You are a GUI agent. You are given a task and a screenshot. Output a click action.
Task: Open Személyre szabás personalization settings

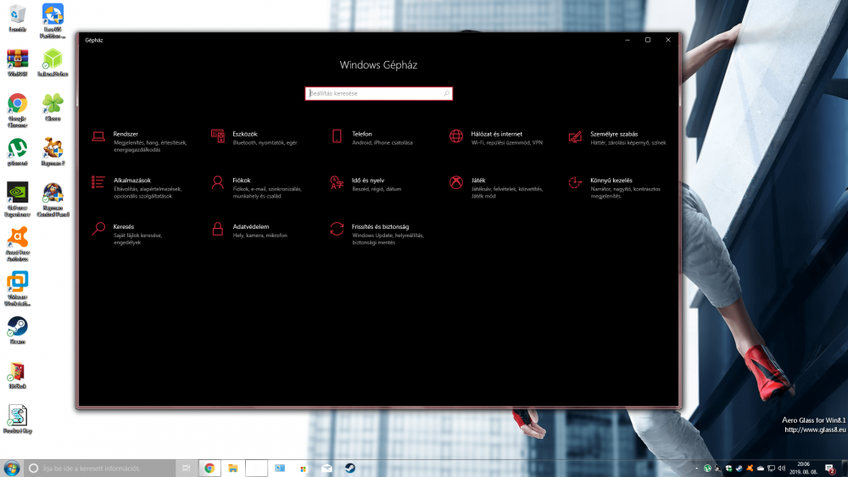tap(614, 134)
